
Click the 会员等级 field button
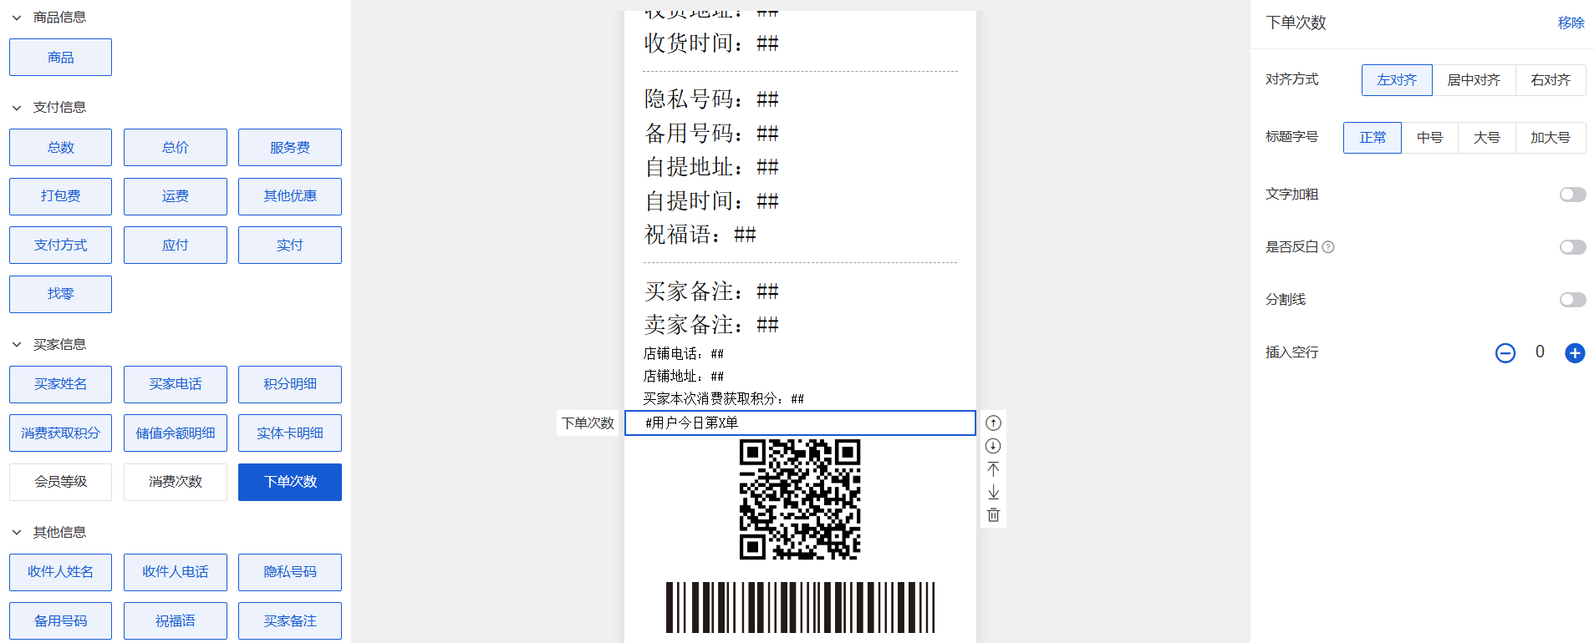[60, 482]
